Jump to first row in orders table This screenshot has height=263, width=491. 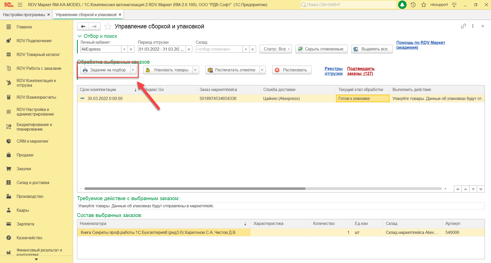pyautogui.click(x=458, y=189)
